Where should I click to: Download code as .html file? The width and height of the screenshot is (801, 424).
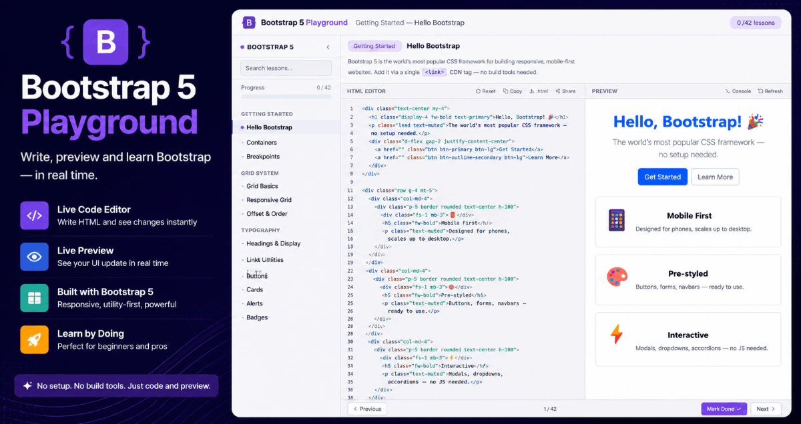(x=539, y=91)
